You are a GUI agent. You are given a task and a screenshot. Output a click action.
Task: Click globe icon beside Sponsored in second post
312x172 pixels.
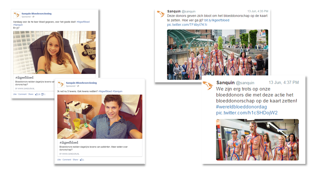pos(78,86)
